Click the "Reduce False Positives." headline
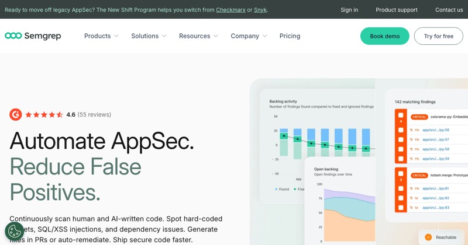This screenshot has height=245, width=468. tap(75, 179)
